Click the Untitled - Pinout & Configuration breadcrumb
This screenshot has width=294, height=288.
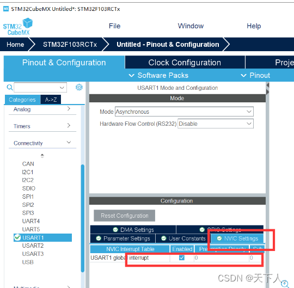pyautogui.click(x=168, y=45)
